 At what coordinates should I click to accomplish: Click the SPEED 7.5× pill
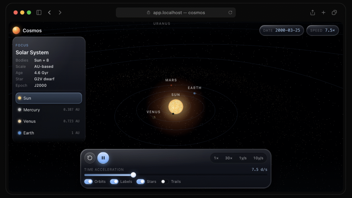click(322, 30)
